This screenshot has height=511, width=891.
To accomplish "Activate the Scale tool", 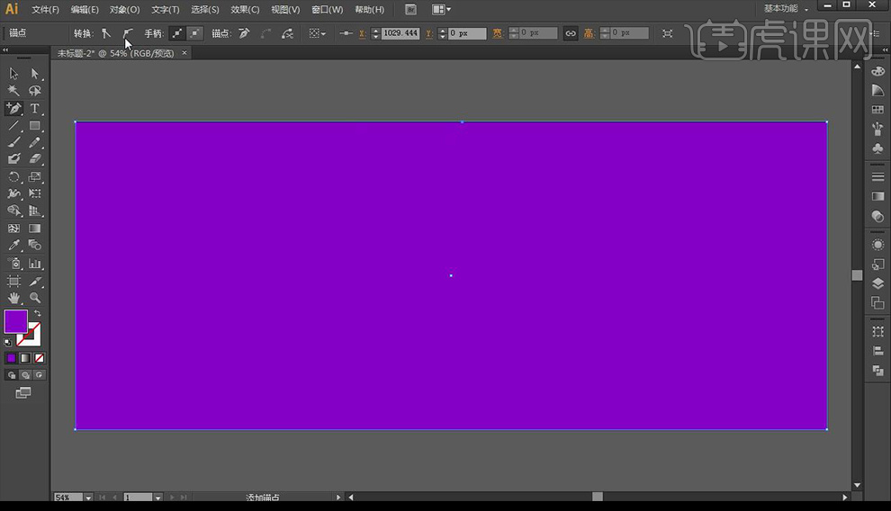I will [x=35, y=176].
